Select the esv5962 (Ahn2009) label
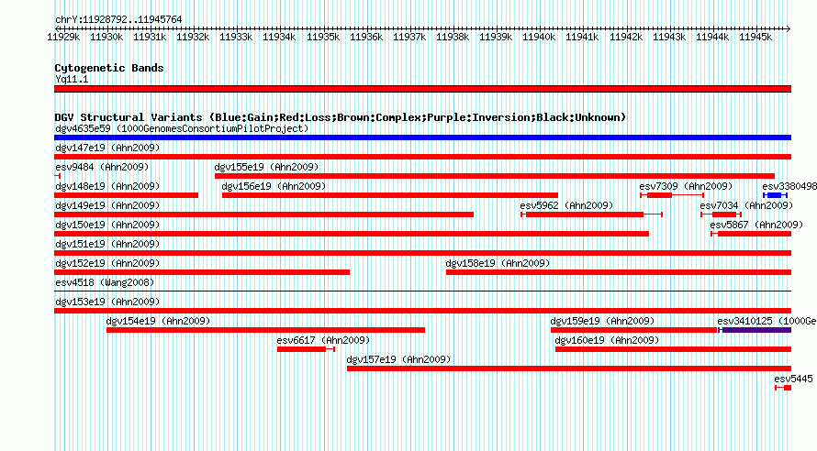This screenshot has width=817, height=451. [x=566, y=205]
